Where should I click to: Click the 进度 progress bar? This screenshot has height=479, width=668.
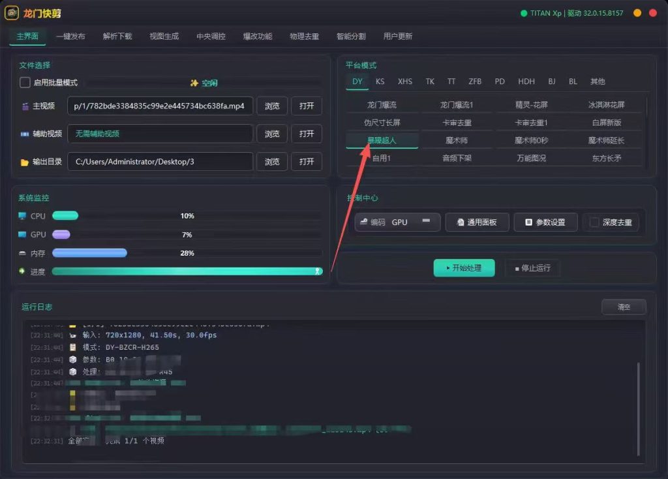coord(187,271)
